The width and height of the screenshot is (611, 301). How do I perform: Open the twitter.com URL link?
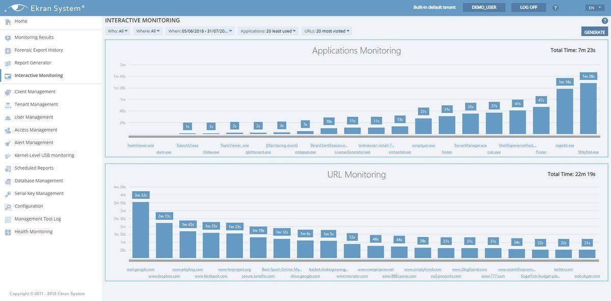coord(564,269)
